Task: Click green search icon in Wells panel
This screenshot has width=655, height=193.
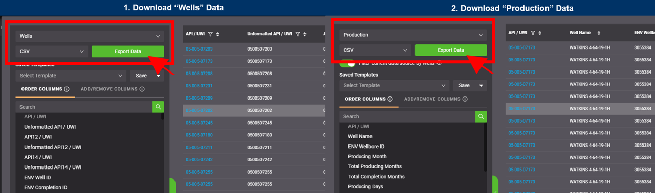Action: coord(158,107)
